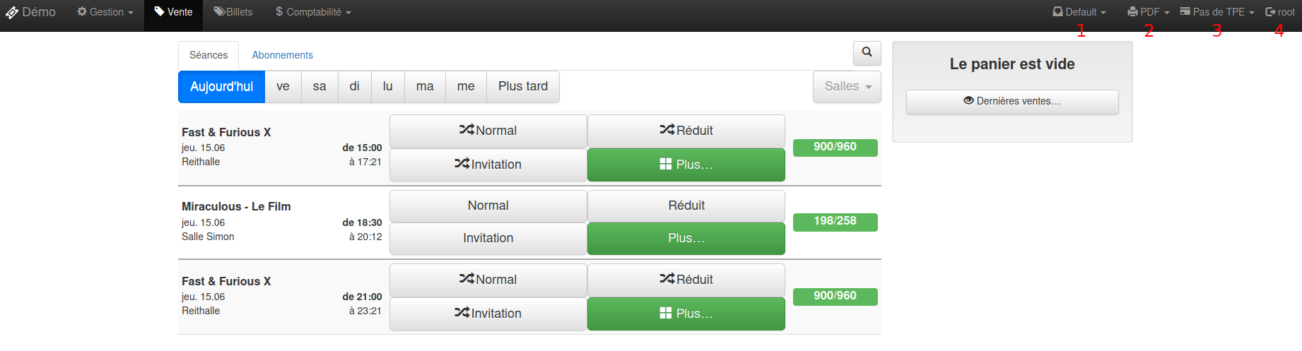Click green Plus… grid button for 15:00 show
This screenshot has width=1302, height=351.
coord(686,165)
